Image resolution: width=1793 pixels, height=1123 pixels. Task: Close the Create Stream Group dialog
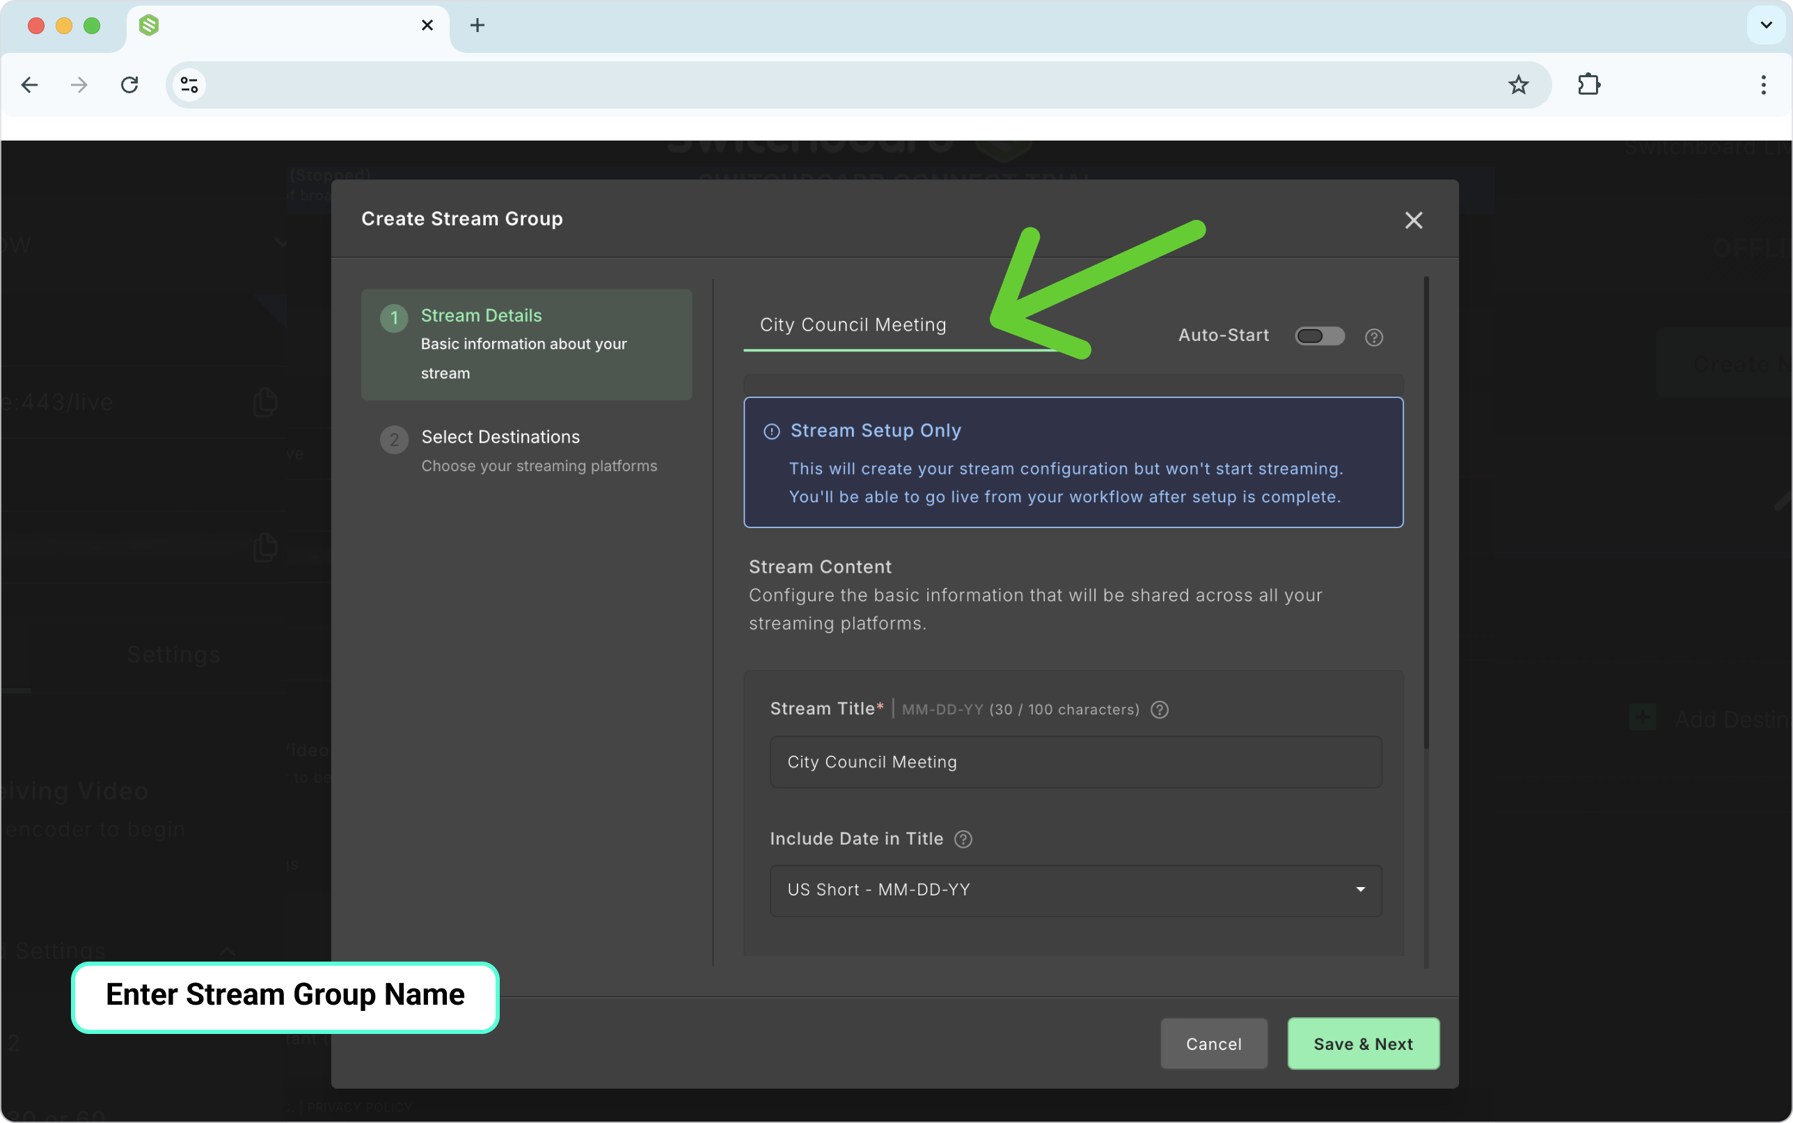pyautogui.click(x=1414, y=220)
